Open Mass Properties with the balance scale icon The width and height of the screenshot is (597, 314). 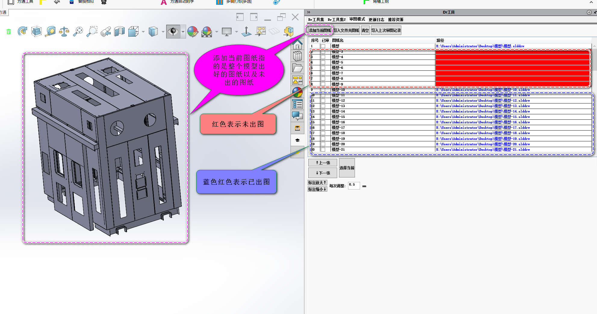click(64, 31)
